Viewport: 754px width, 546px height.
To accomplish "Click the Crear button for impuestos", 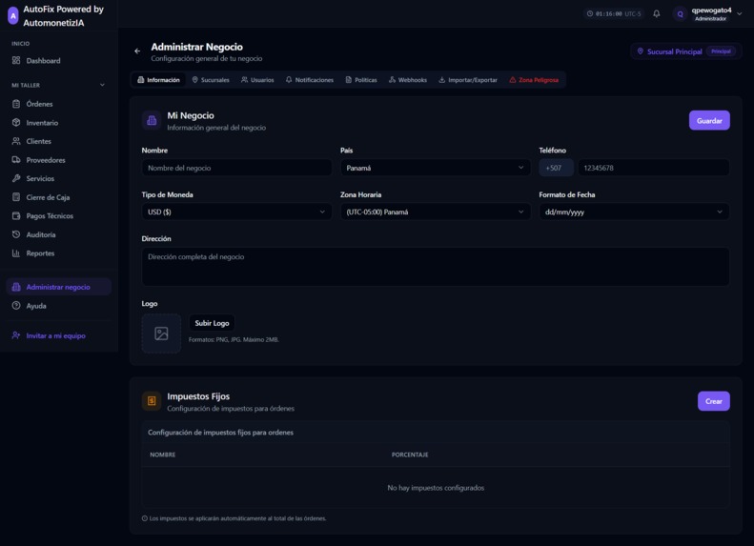I will pos(714,401).
